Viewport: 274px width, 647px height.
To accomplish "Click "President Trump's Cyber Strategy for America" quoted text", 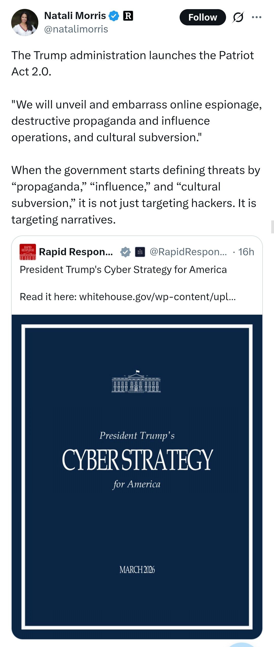I will point(123,270).
